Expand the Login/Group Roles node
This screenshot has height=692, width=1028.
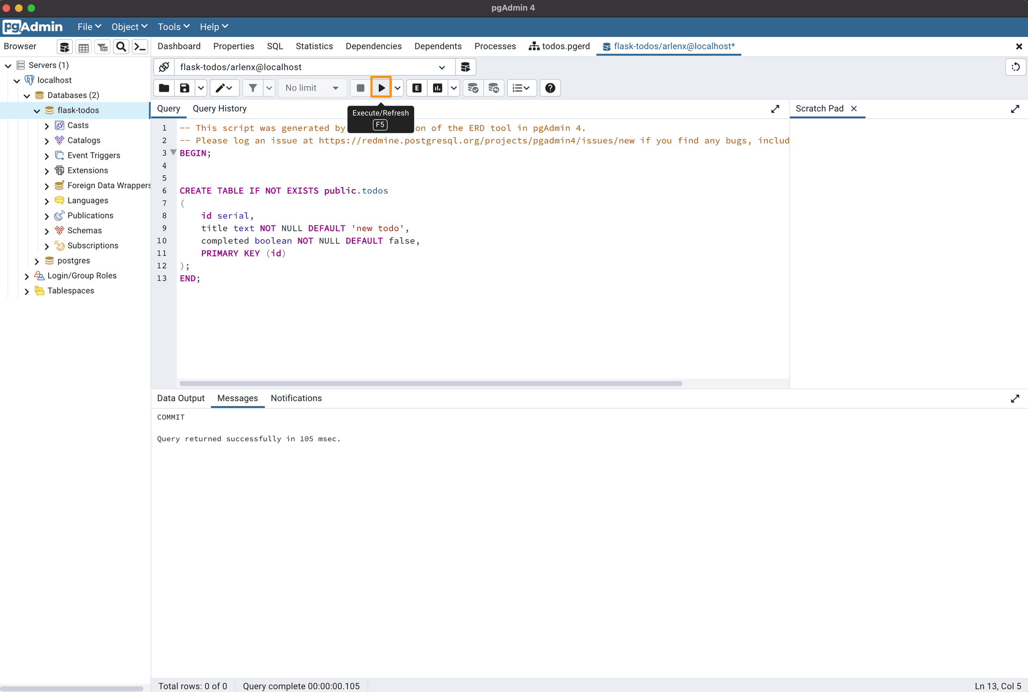tap(27, 276)
